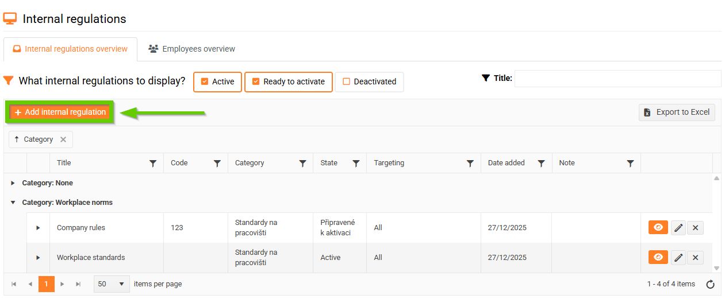Click Add internal regulation button

[60, 112]
